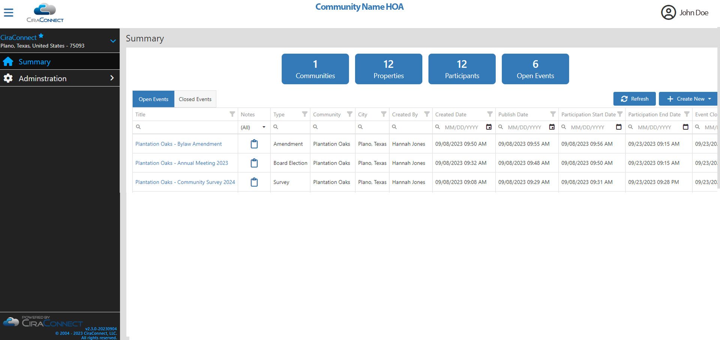Open Plantation Oaks - Bylaw Amendment link
The height and width of the screenshot is (340, 720).
(x=178, y=144)
